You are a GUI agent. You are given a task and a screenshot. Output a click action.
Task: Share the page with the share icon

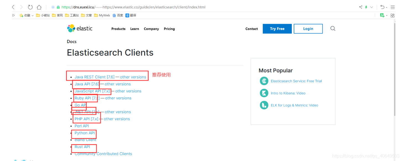click(x=361, y=7)
